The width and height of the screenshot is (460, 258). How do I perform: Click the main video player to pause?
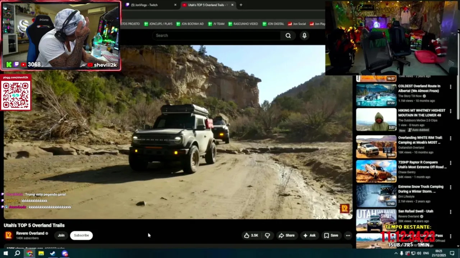[x=178, y=132]
